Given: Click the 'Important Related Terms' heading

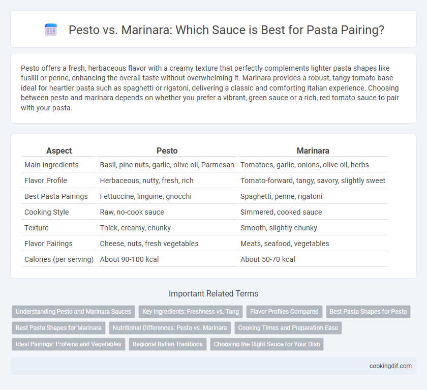Looking at the screenshot, I should 213,293.
